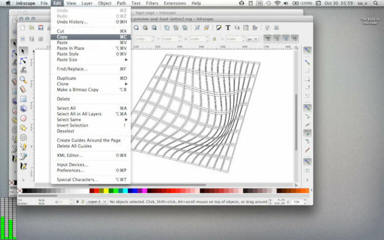Click the palette scroll arrow at right end
This screenshot has height=240, width=384.
[311, 190]
